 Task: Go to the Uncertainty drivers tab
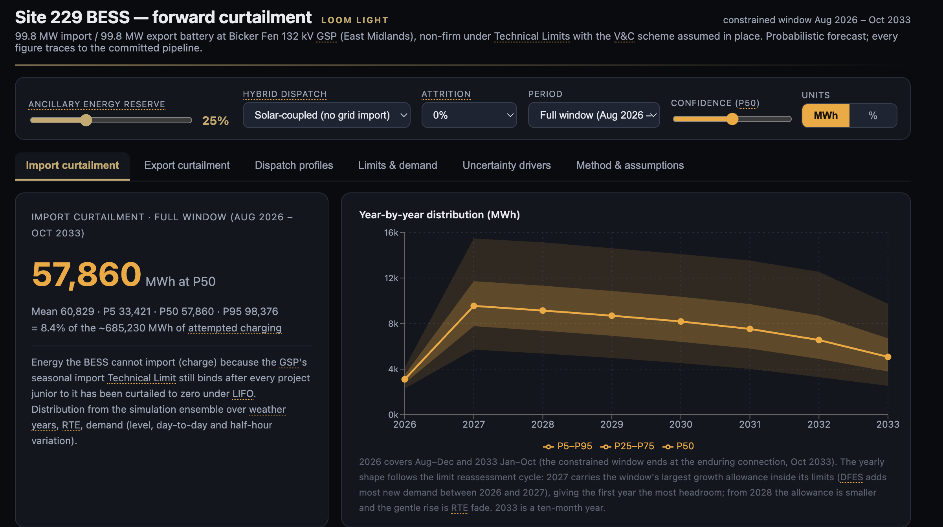coord(506,165)
